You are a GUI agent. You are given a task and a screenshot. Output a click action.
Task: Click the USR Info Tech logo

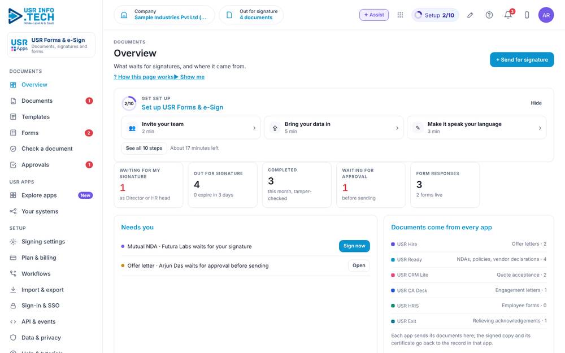[31, 16]
